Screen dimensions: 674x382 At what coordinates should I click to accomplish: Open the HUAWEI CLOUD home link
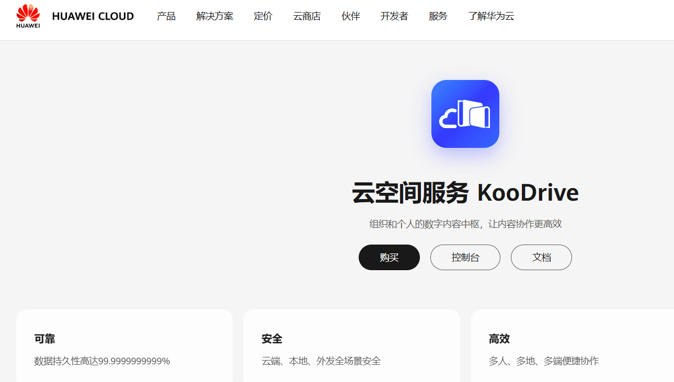[x=93, y=16]
